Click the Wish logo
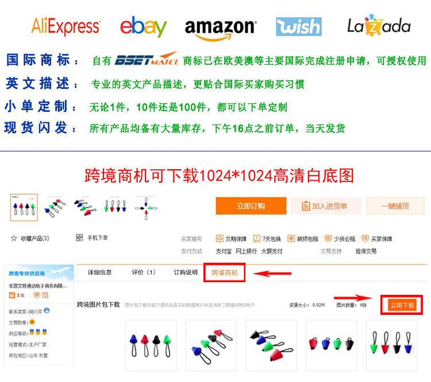431x382 pixels. click(298, 26)
